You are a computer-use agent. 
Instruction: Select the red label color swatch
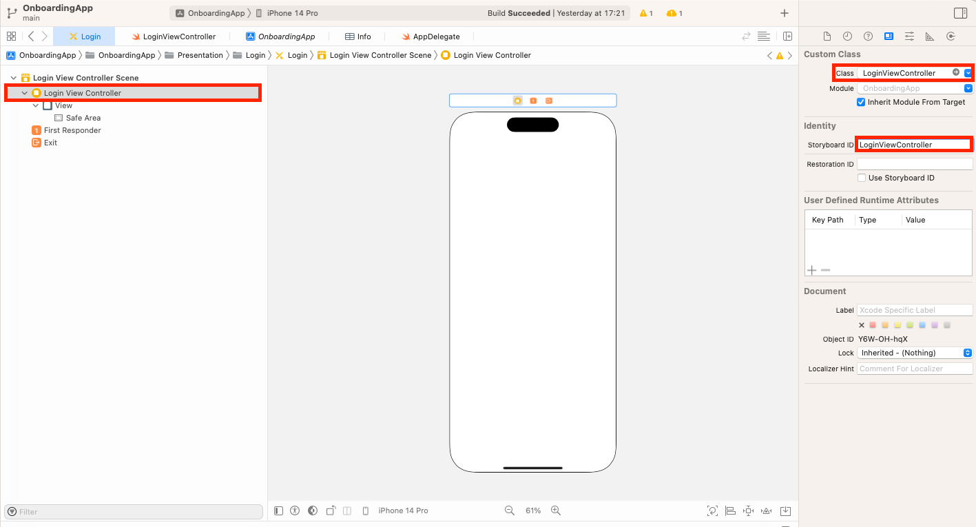click(x=873, y=324)
